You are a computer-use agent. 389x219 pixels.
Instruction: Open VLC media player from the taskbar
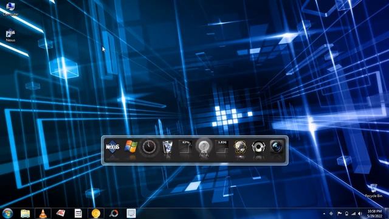pos(43,214)
